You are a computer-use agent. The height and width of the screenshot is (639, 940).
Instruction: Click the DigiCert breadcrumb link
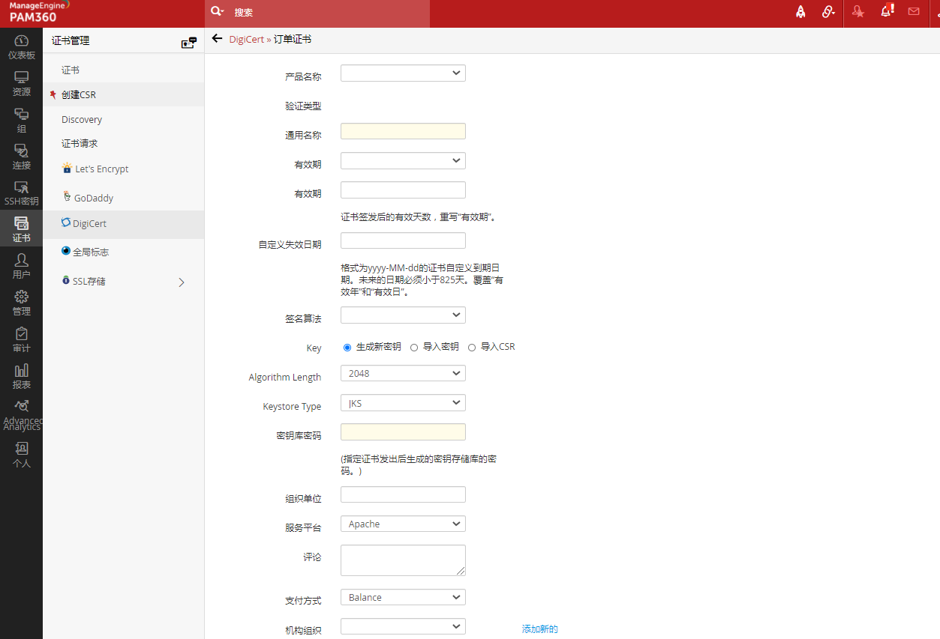tap(246, 40)
